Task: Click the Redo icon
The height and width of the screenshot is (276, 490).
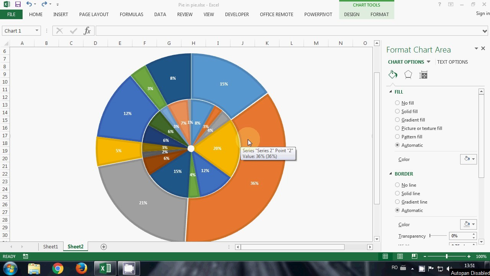Action: pyautogui.click(x=43, y=4)
